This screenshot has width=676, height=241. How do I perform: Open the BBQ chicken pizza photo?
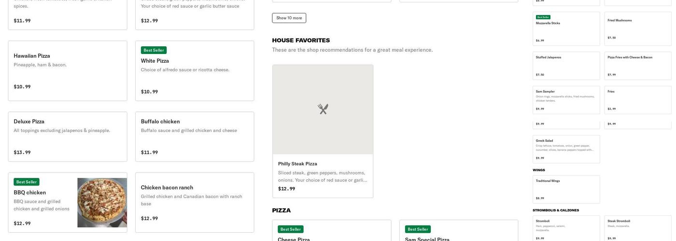pos(102,203)
